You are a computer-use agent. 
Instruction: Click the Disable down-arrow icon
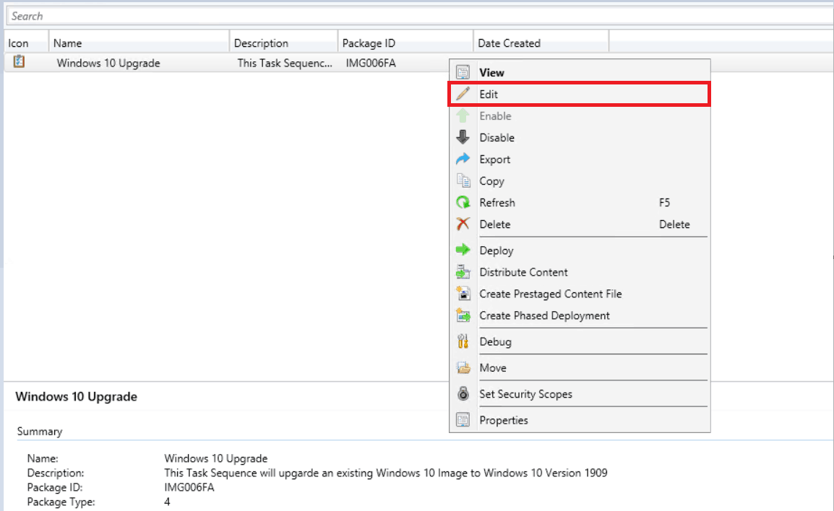click(463, 138)
